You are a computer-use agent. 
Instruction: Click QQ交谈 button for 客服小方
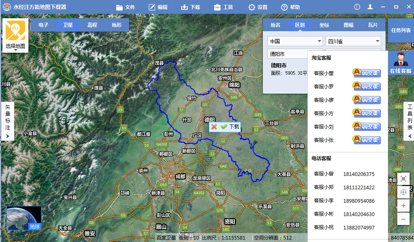367,113
